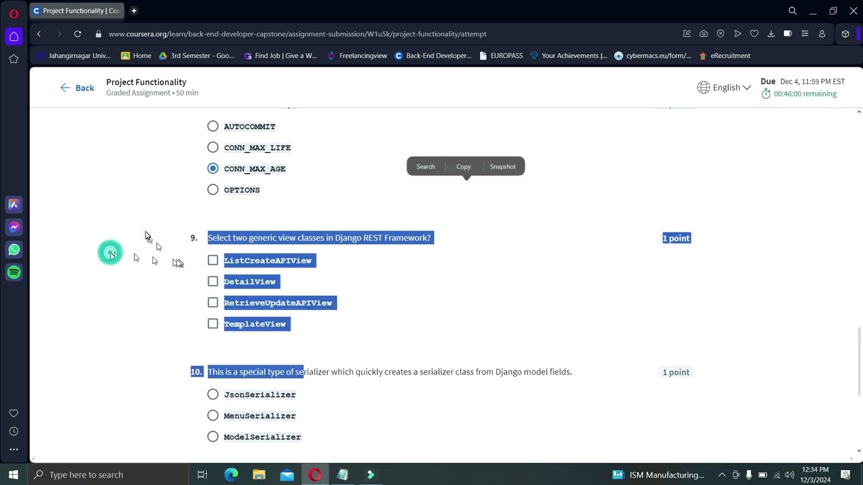The image size is (863, 485).
Task: Open Task View on taskbar
Action: [x=202, y=475]
